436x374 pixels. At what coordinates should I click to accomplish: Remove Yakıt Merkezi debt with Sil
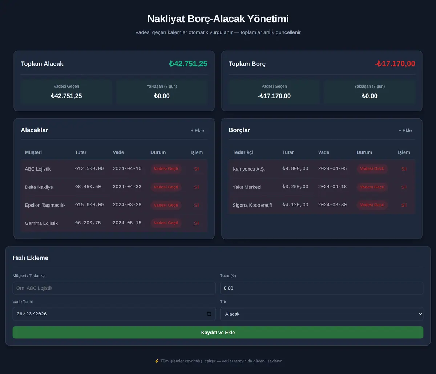tap(404, 187)
